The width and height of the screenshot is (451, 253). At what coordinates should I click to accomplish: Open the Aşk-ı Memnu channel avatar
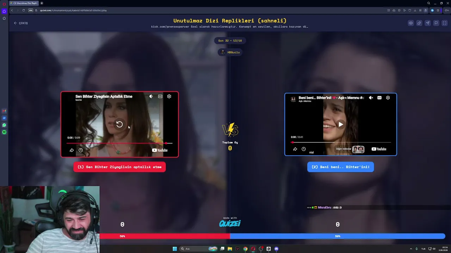coord(293,99)
